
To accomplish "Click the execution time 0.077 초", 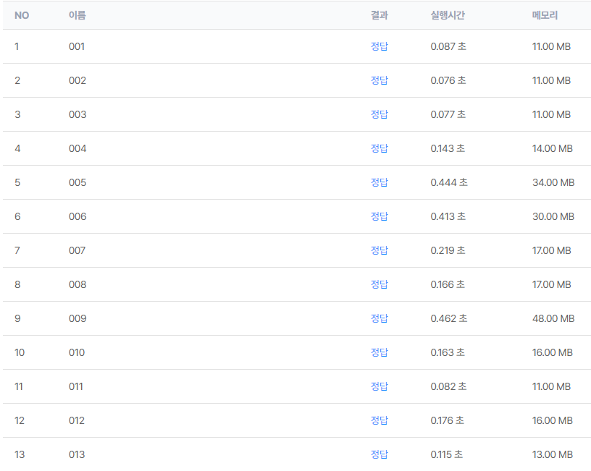I will click(448, 114).
